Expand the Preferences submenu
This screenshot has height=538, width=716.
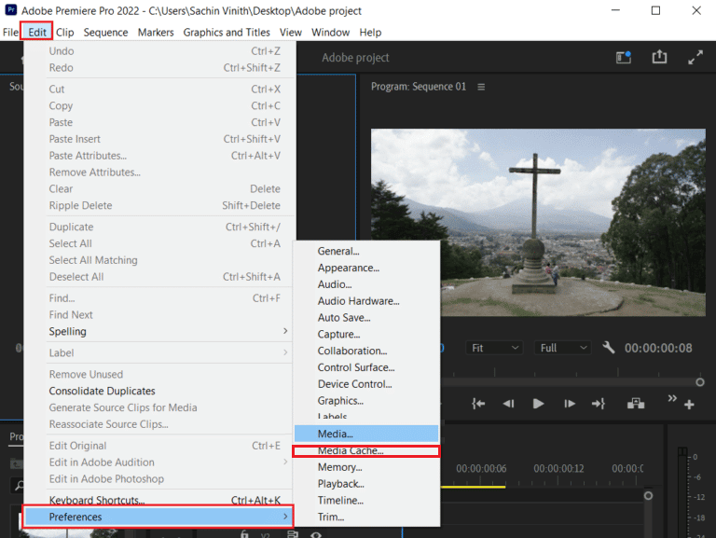point(158,517)
